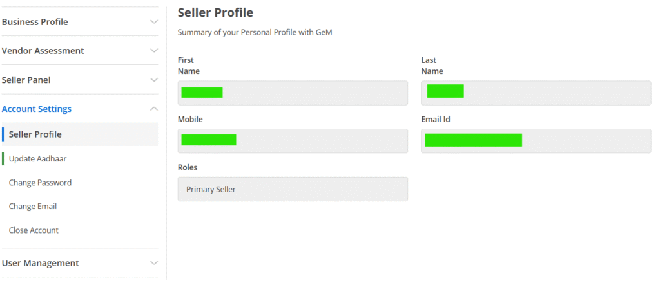This screenshot has width=660, height=285.
Task: Select Seller Profile in sidebar
Action: click(x=35, y=134)
